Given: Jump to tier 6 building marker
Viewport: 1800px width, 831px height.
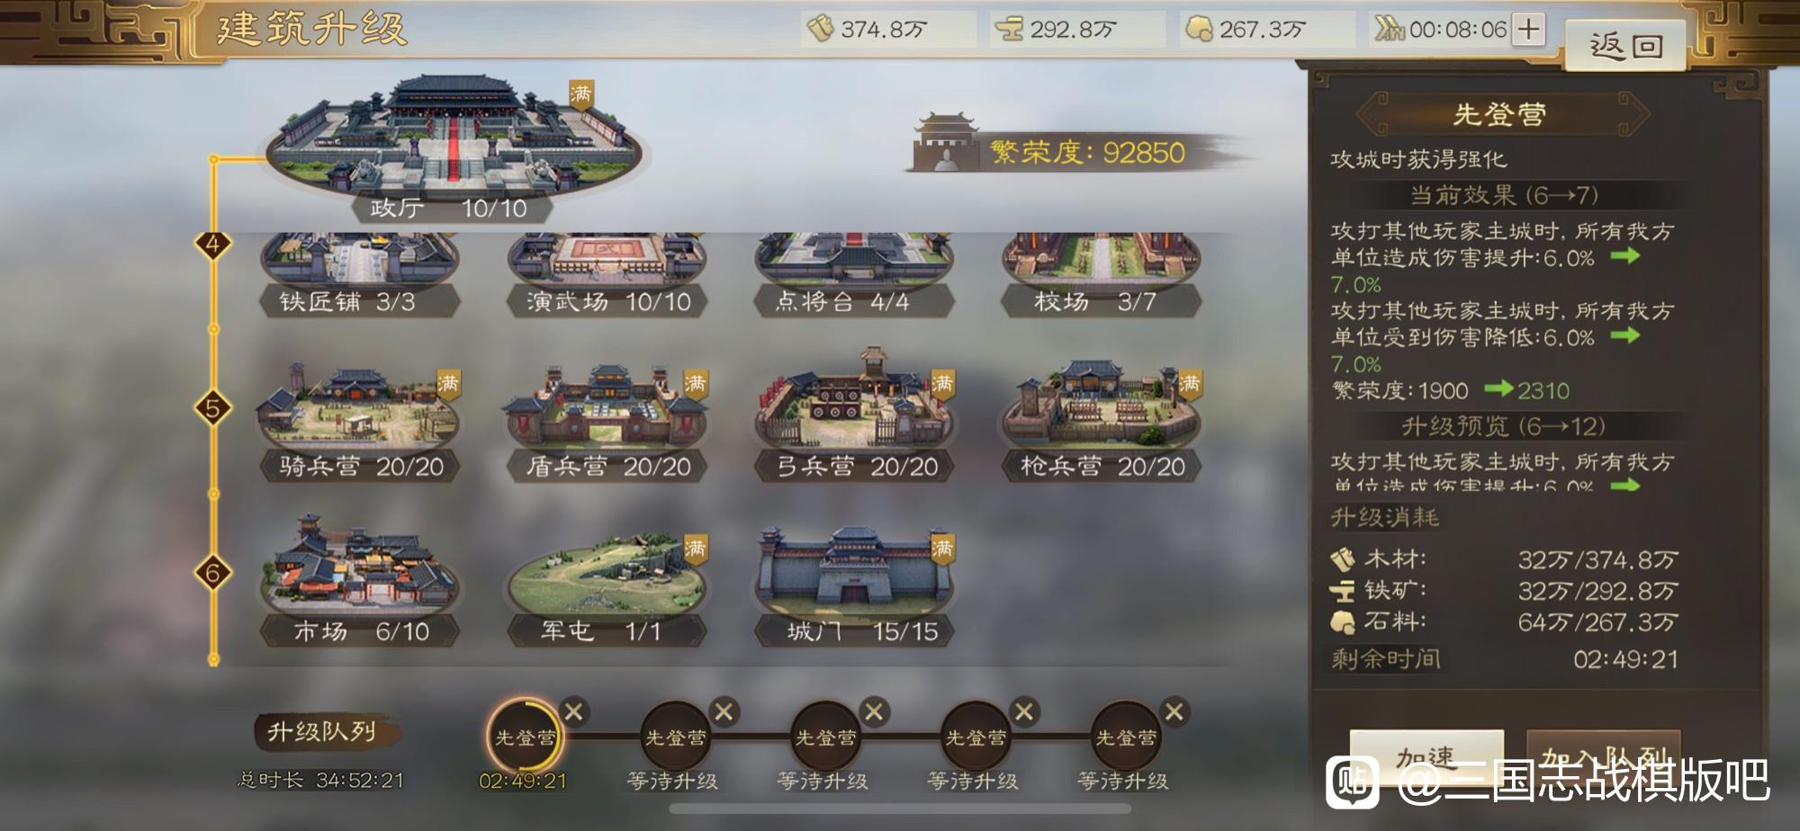Looking at the screenshot, I should (213, 572).
